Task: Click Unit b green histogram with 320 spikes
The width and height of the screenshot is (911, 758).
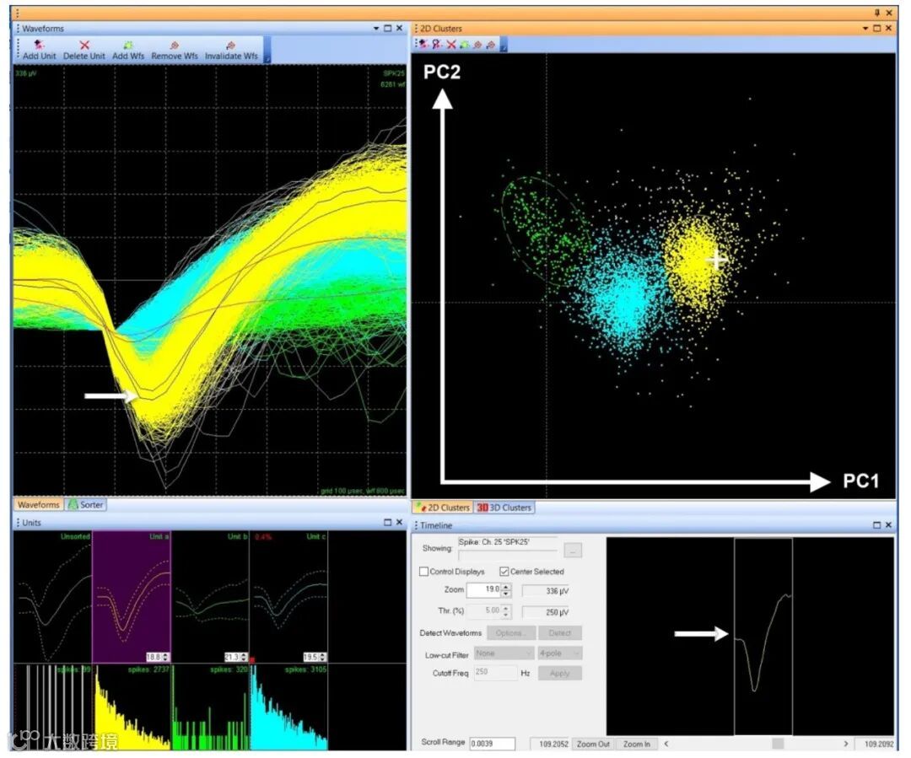Action: pyautogui.click(x=210, y=707)
